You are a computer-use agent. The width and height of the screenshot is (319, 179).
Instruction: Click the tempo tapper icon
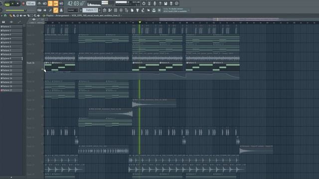point(143,10)
